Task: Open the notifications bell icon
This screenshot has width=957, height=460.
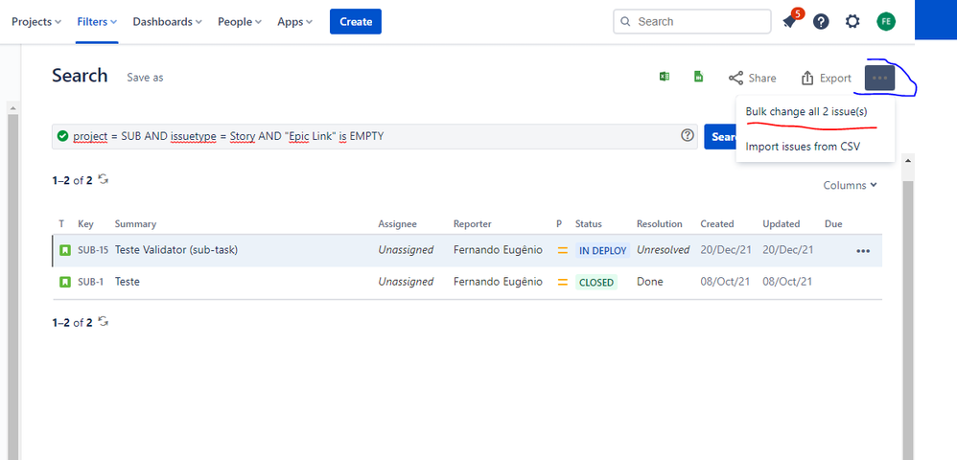Action: (792, 21)
